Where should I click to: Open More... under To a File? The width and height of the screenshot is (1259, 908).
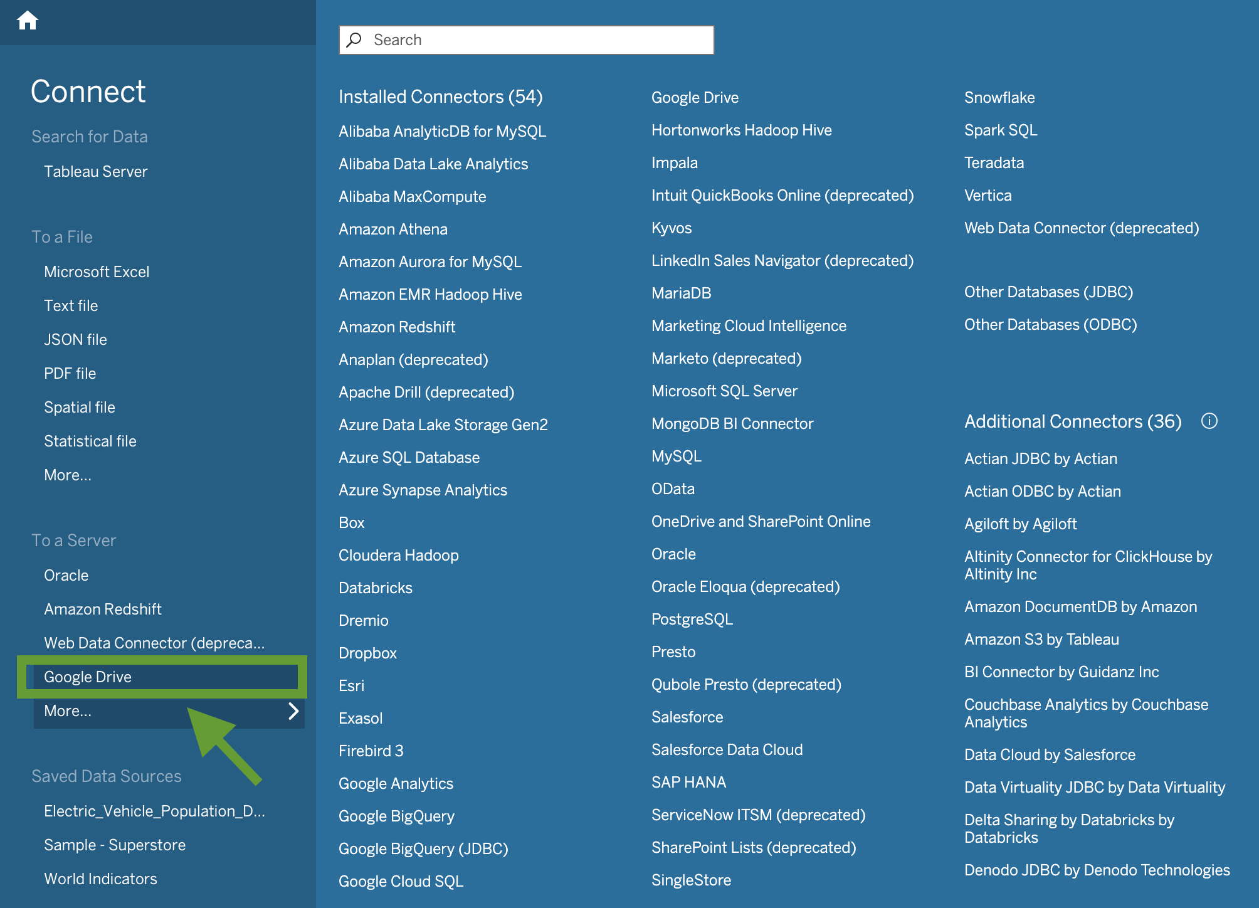click(x=68, y=475)
